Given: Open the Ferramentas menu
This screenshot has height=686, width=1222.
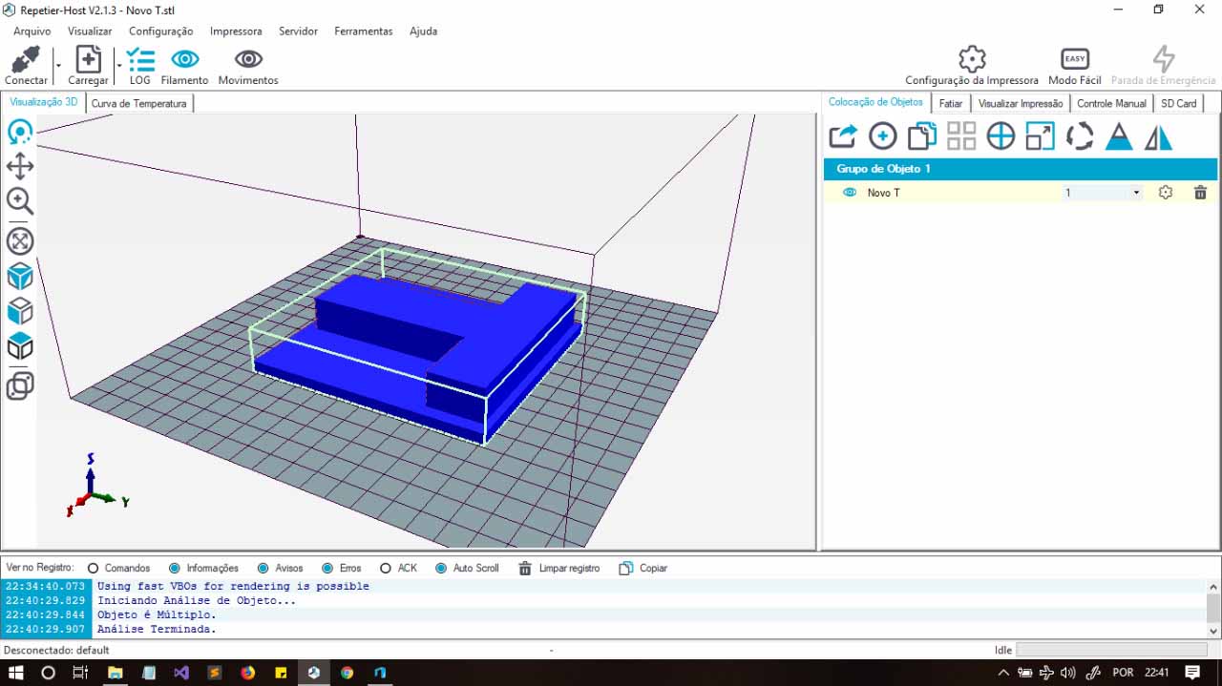Looking at the screenshot, I should point(363,31).
